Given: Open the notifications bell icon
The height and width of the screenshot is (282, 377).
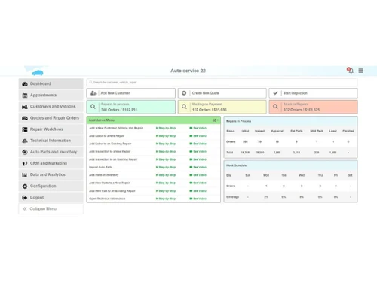Looking at the screenshot, I should (x=350, y=71).
